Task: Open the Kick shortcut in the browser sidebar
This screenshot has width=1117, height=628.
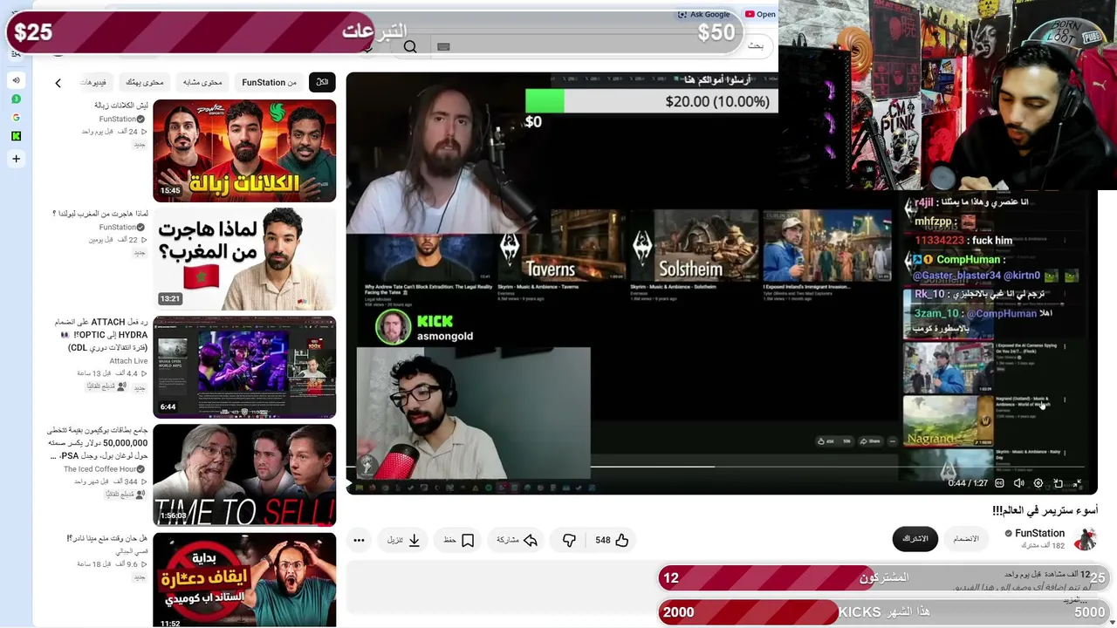Action: coord(16,136)
